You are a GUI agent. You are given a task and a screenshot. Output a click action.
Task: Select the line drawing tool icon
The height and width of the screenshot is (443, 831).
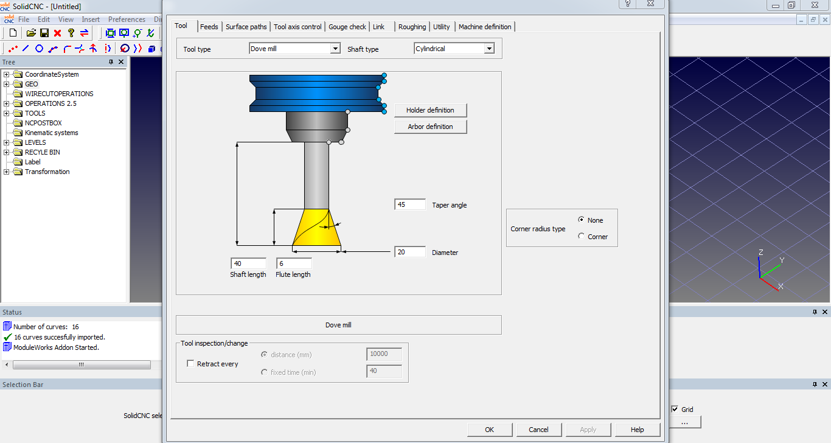(26, 49)
